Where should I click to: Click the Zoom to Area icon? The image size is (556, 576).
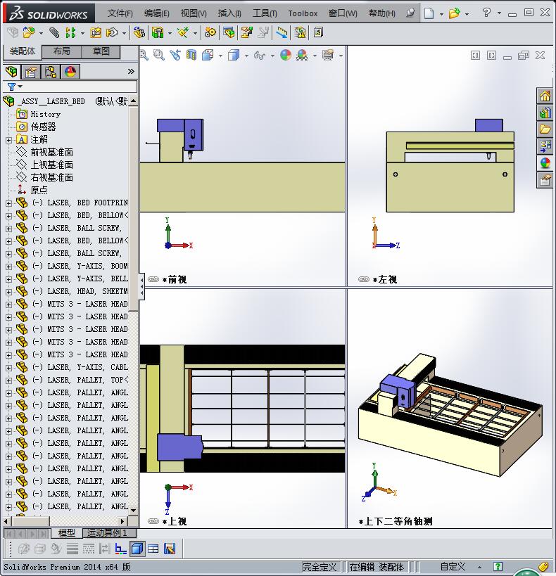pyautogui.click(x=159, y=55)
